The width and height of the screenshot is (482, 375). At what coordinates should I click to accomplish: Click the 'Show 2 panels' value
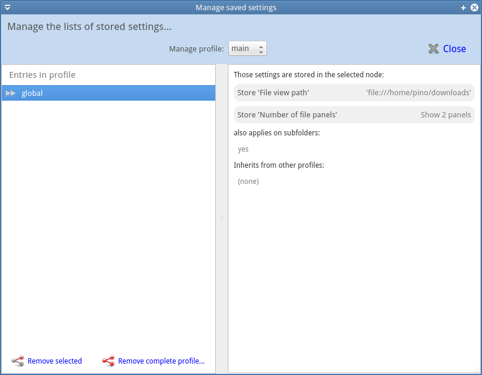point(445,114)
